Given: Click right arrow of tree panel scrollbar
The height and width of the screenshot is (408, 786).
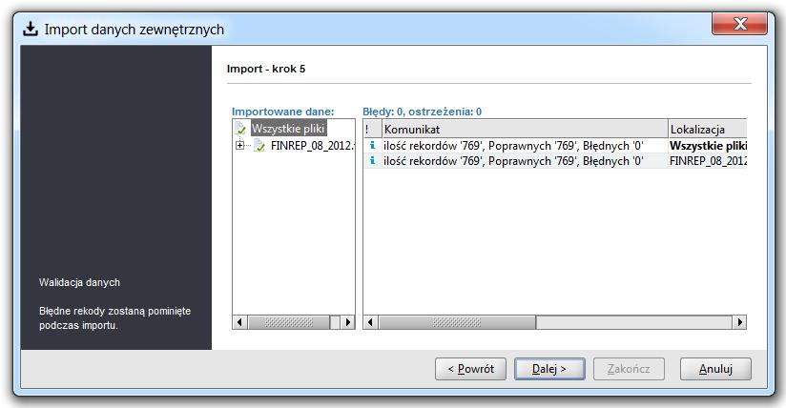Looking at the screenshot, I should tap(347, 322).
